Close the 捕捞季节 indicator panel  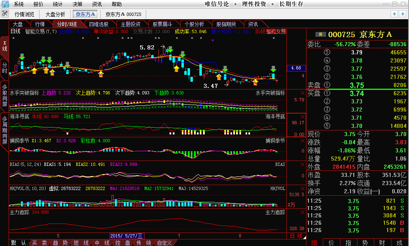[x=302, y=141]
